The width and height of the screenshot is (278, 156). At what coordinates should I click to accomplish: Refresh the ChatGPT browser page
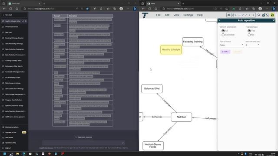[x=10, y=9]
